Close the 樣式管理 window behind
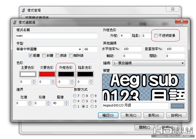Screen dimensions: 196x139 pyautogui.click(x=173, y=9)
